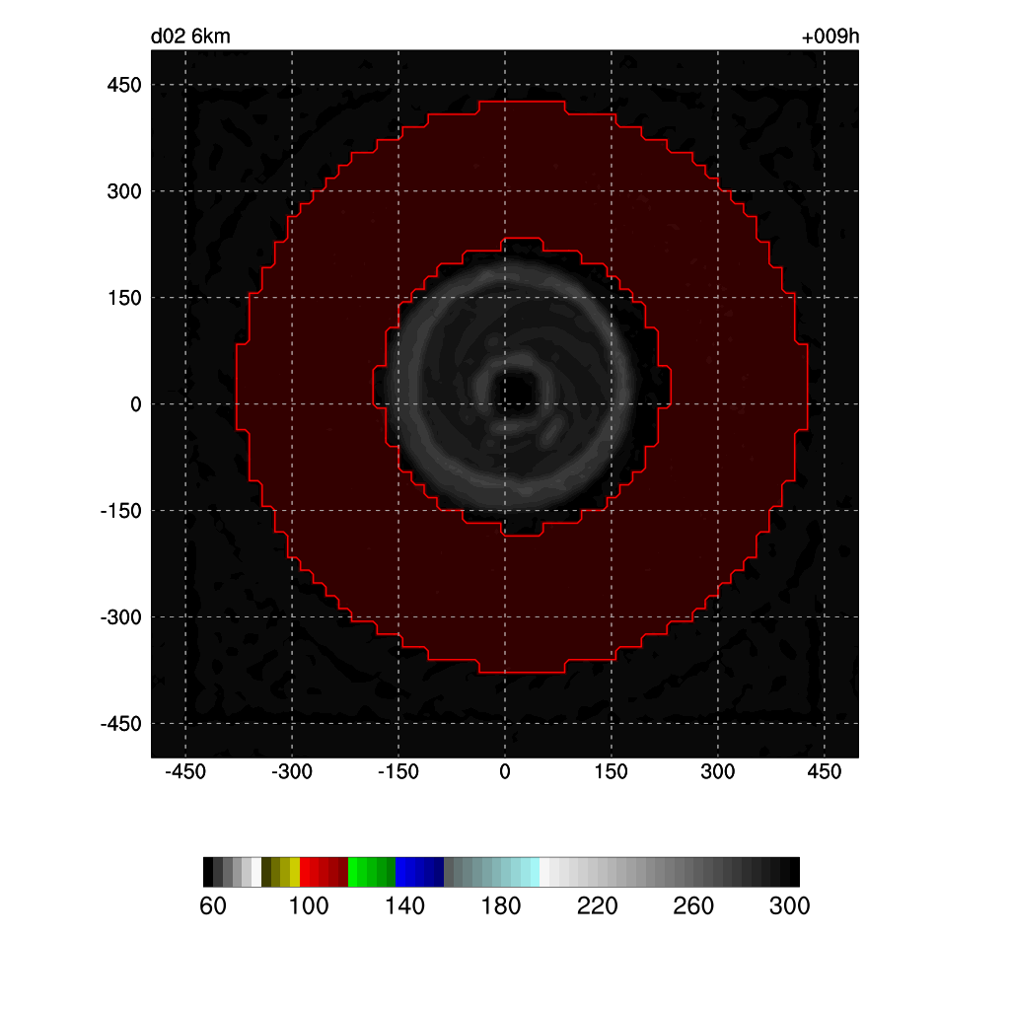Click the colorbar label "180"
Image resolution: width=1010 pixels, height=1010 pixels.
501,906
